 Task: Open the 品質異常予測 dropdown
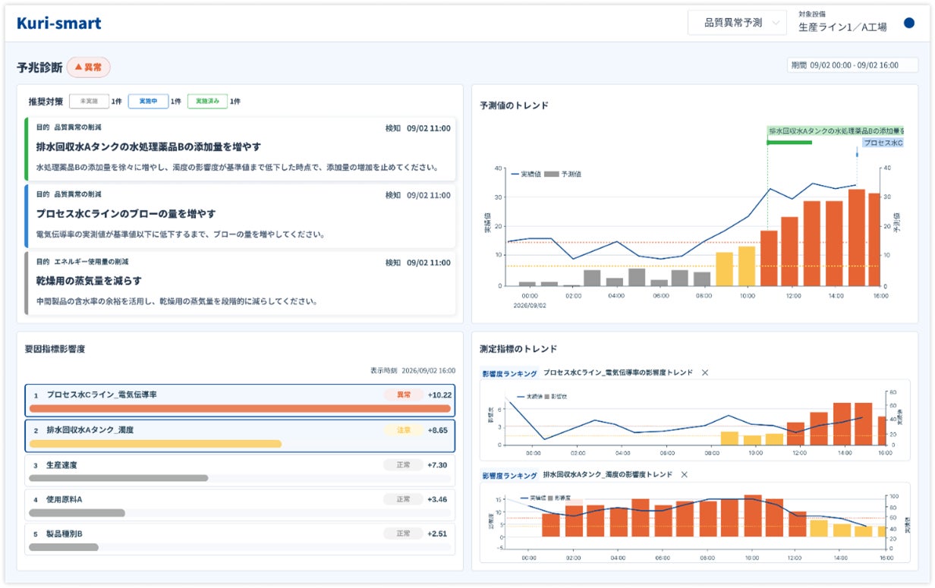(737, 23)
